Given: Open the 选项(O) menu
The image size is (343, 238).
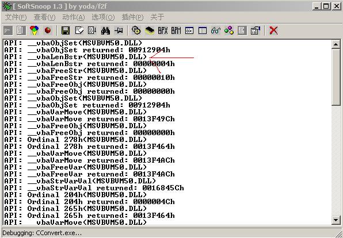Looking at the screenshot, I should pyautogui.click(x=103, y=17).
